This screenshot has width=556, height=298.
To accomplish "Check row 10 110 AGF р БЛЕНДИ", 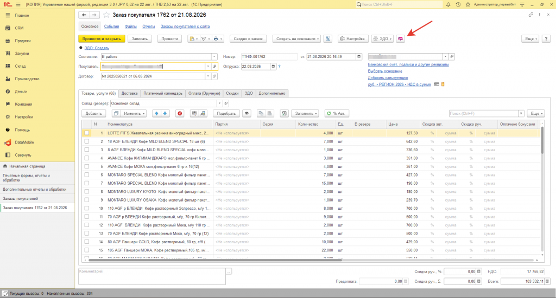I will [86, 208].
